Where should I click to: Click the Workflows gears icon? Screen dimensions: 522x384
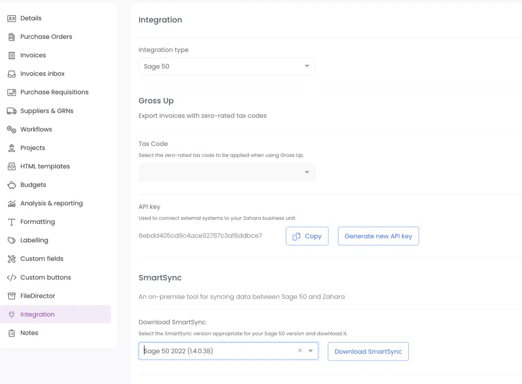click(12, 130)
